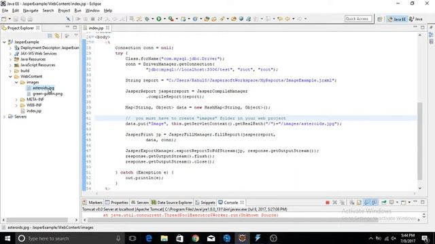Toggle Show Console on standard output change
This screenshot has width=435, height=244.
tap(367, 203)
